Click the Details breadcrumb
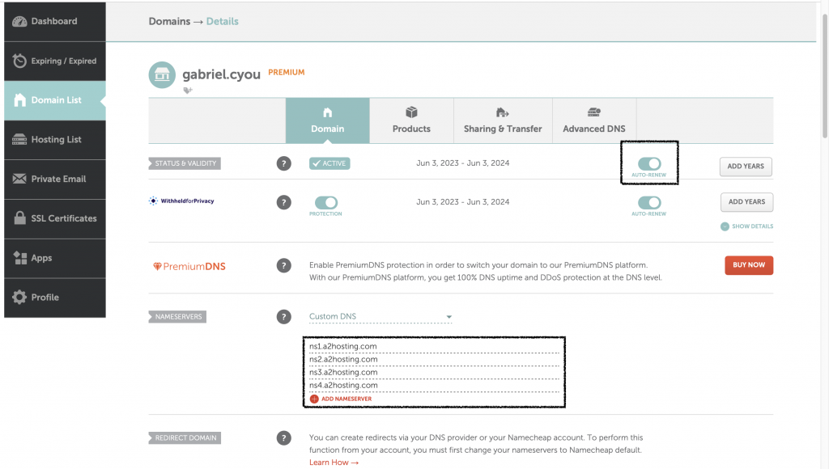This screenshot has height=469, width=829. [222, 21]
